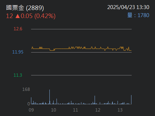Click the 11.95 reference horizontal line

[x=81, y=53]
